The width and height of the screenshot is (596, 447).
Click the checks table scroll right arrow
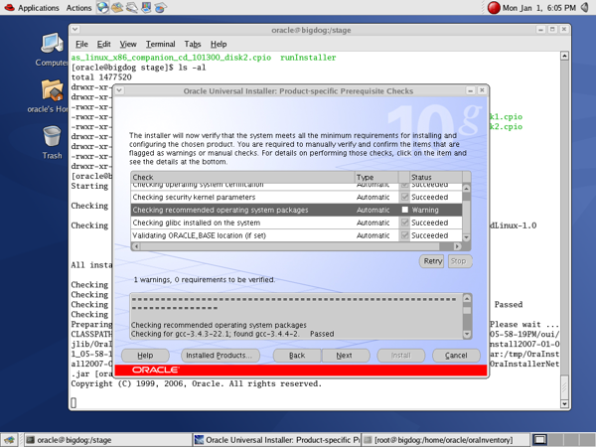tap(458, 246)
